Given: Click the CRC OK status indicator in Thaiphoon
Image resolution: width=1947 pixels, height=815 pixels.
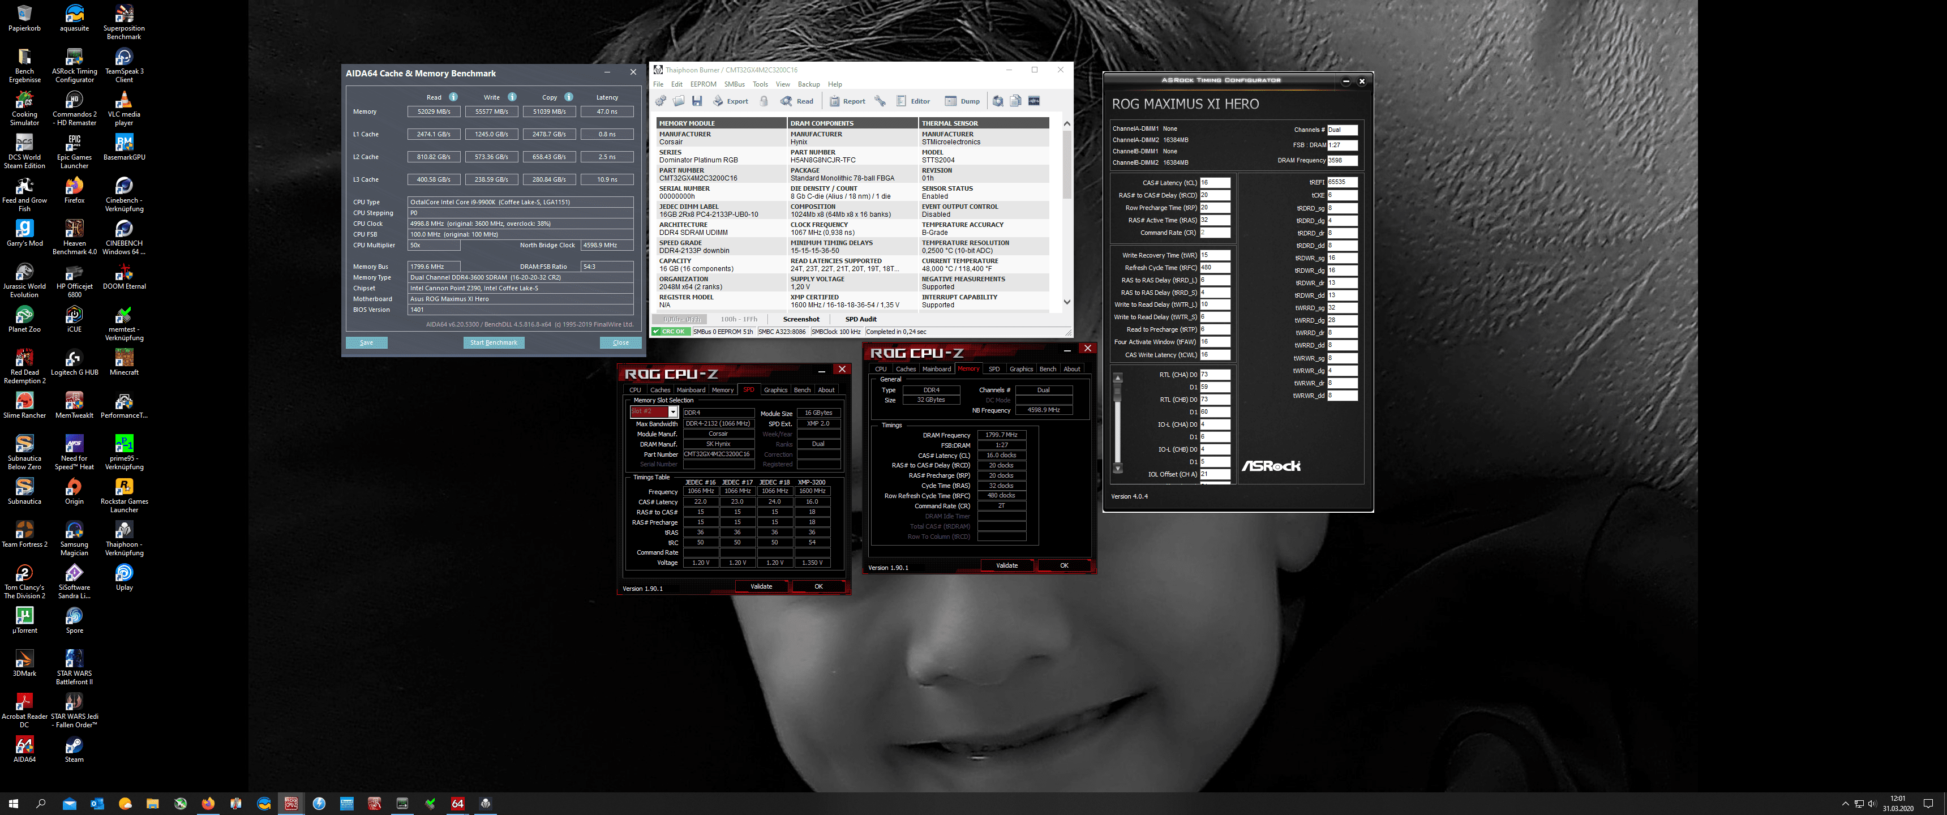Looking at the screenshot, I should click(671, 332).
